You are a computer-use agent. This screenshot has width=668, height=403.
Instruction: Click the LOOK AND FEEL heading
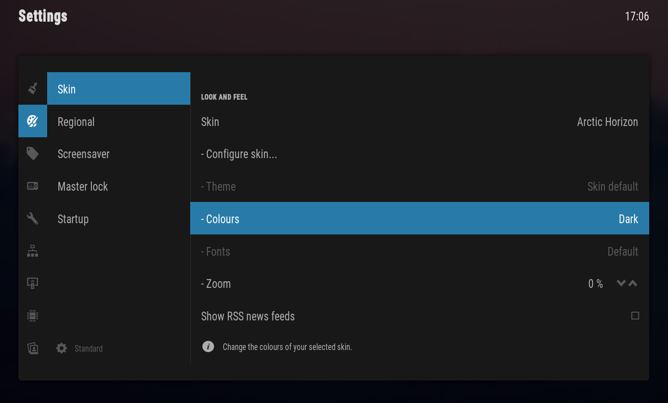point(224,97)
